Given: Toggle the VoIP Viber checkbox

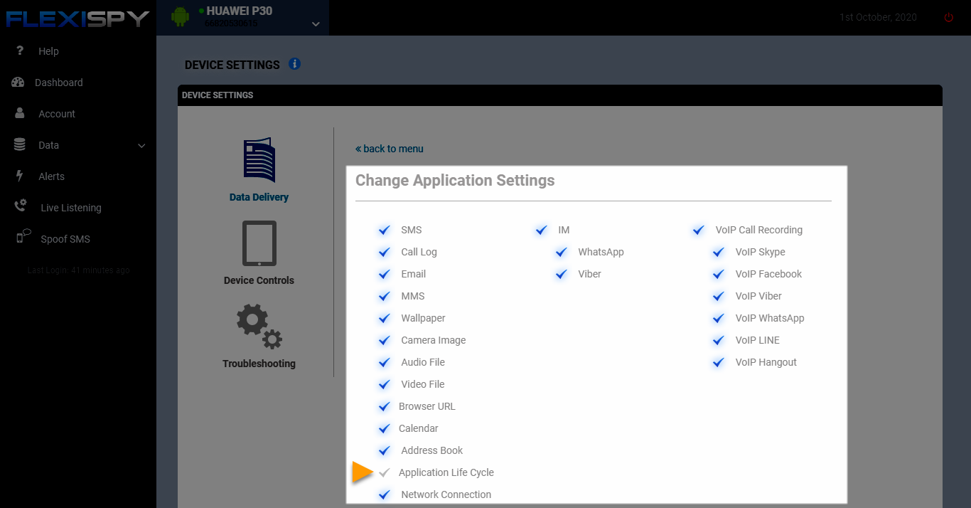Looking at the screenshot, I should 719,296.
